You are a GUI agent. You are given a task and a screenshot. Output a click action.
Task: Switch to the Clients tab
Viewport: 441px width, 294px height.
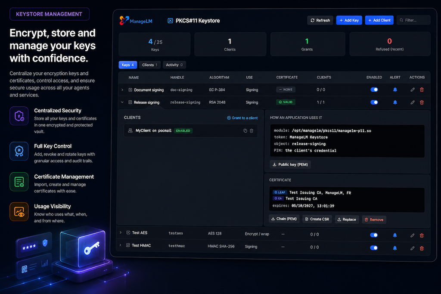pos(149,65)
